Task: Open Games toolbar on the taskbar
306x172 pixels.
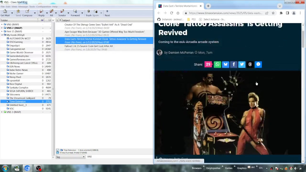Action: [x=229, y=168]
